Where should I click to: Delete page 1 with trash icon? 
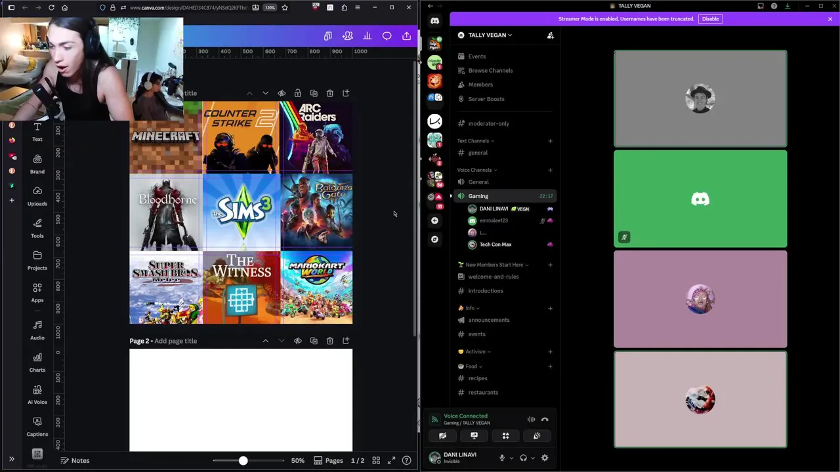(330, 93)
